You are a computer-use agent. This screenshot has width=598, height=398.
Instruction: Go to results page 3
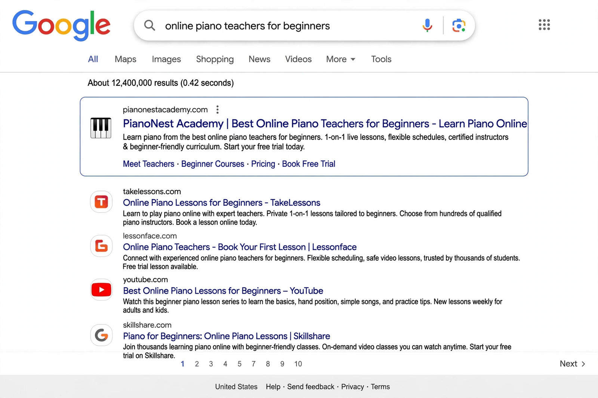pyautogui.click(x=211, y=364)
